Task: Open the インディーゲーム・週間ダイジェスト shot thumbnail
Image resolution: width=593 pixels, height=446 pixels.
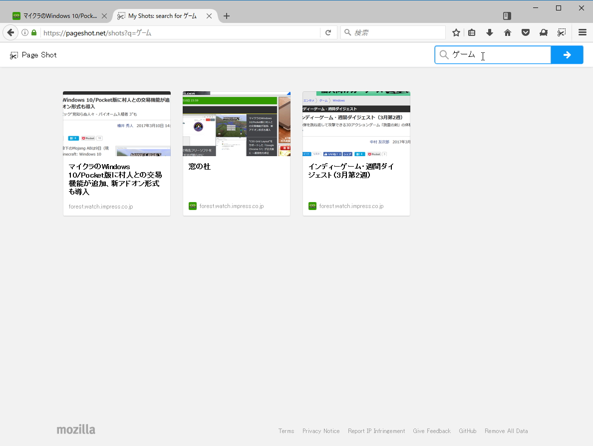Action: [x=356, y=124]
